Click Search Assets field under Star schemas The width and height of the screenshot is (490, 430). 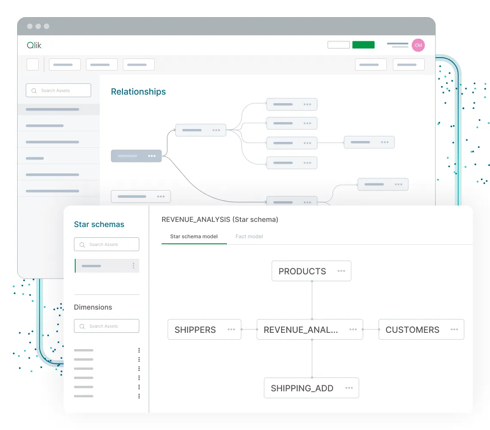pyautogui.click(x=107, y=244)
